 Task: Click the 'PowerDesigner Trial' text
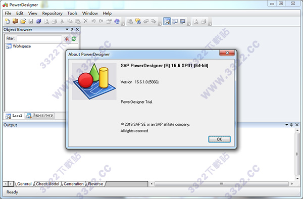136,102
